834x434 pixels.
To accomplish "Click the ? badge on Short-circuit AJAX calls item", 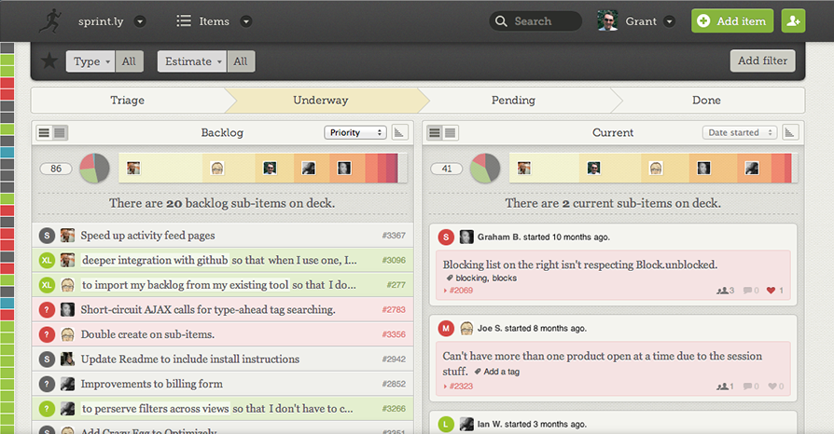I will click(47, 310).
